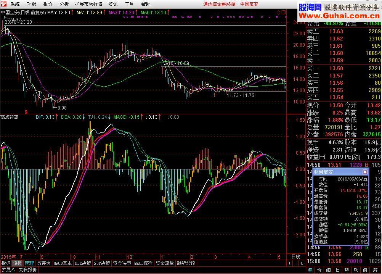
Task: Click the 0 reset button beside zoom controls
Action: pyautogui.click(x=302, y=263)
